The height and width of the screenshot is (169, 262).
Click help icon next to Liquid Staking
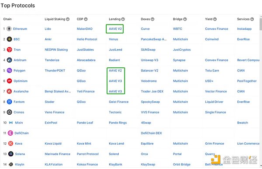(x=68, y=19)
